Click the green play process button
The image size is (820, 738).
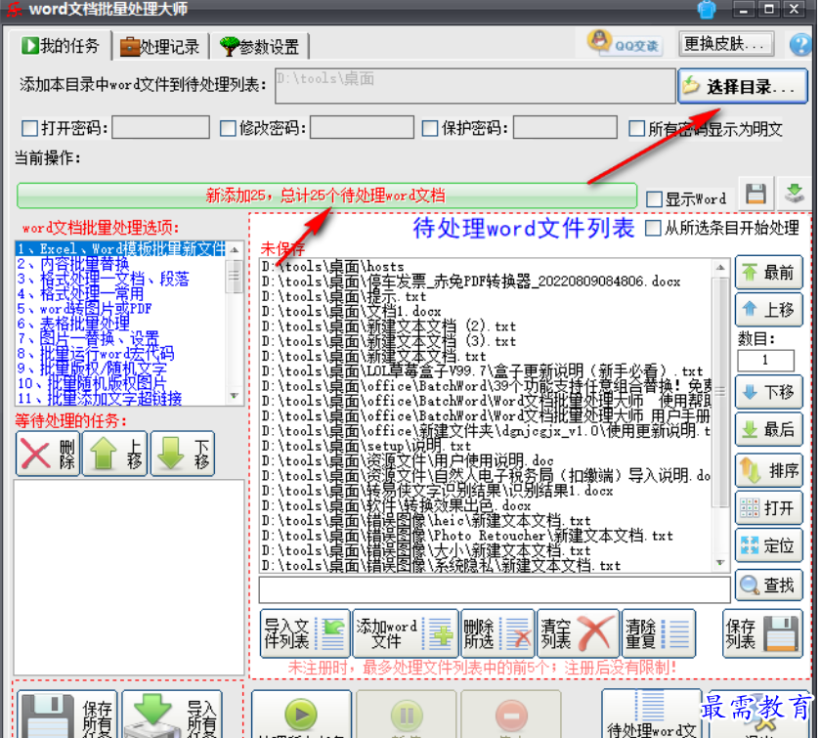click(301, 715)
